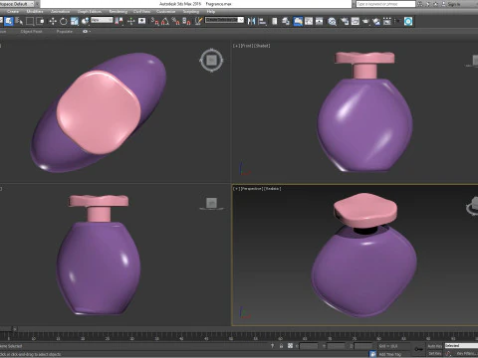Click the Y coordinate field
This screenshot has height=358, width=478.
coord(336,346)
